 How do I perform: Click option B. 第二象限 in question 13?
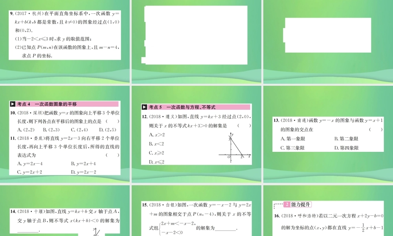(346, 139)
